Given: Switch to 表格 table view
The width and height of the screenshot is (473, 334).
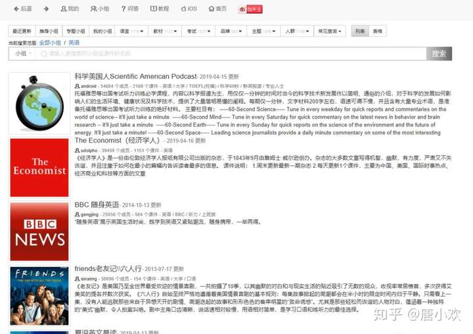Looking at the screenshot, I should click(x=377, y=31).
